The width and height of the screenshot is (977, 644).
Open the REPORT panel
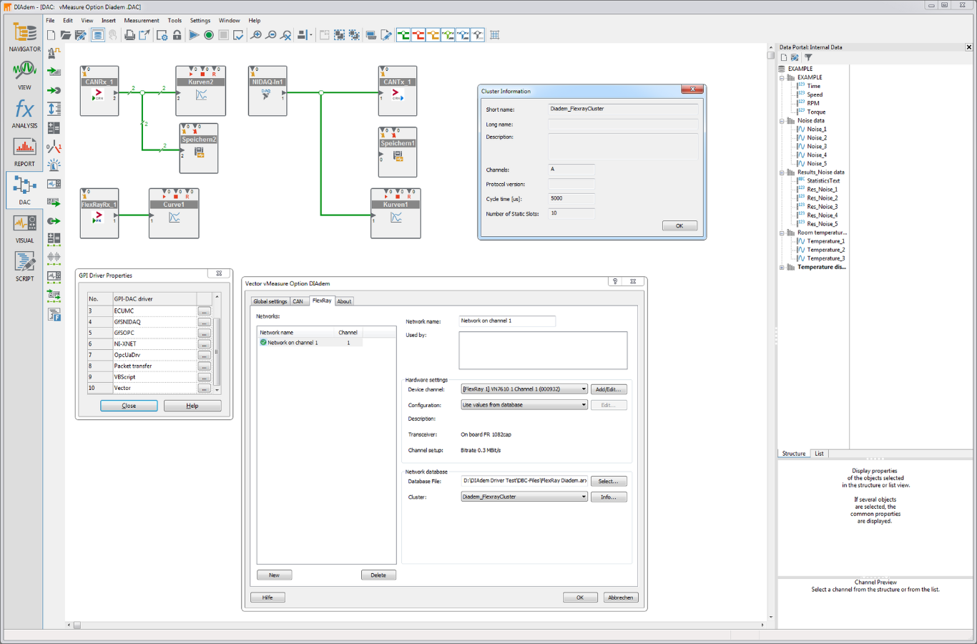coord(24,152)
